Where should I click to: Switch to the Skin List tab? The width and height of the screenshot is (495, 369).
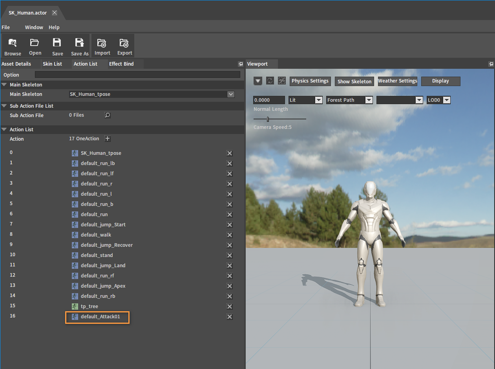click(52, 64)
